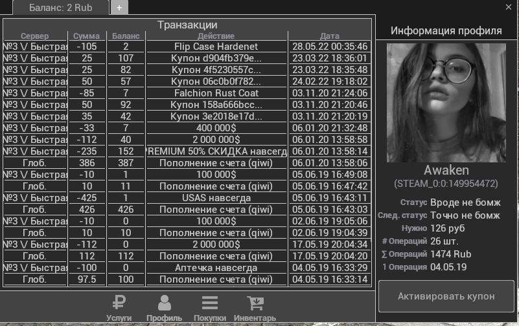Add a new tab with plus button

[x=119, y=8]
